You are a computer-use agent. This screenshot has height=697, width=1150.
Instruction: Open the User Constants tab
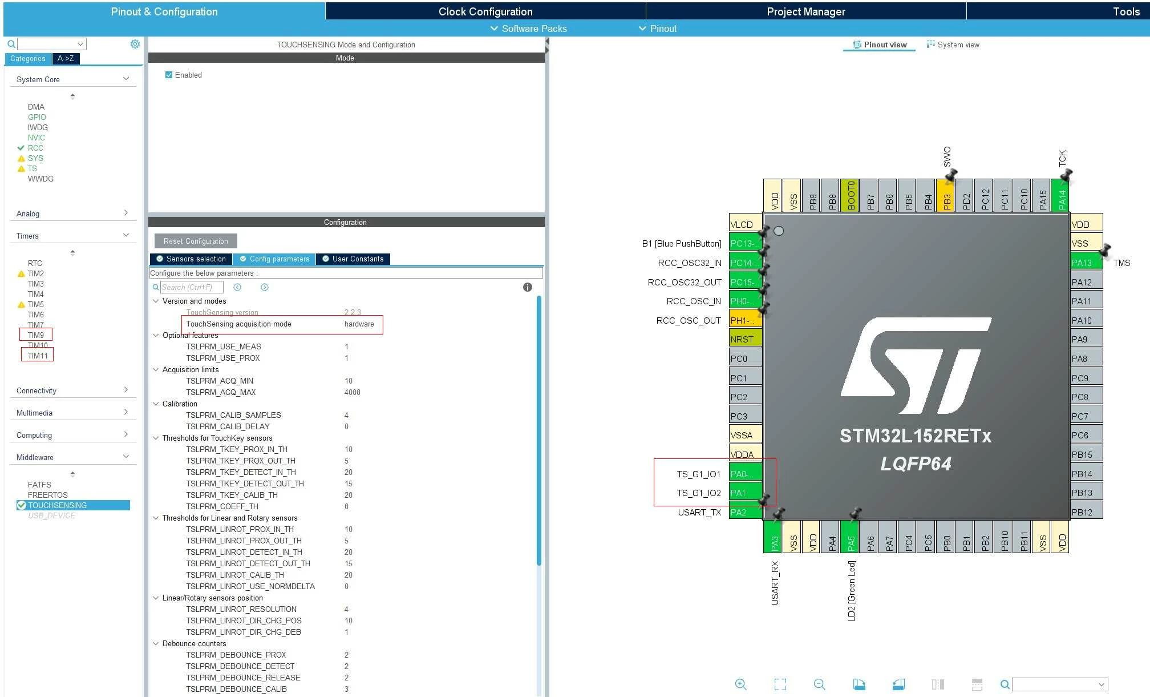click(353, 259)
